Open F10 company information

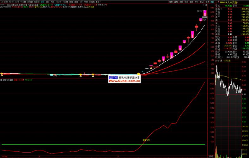tap(197, 2)
